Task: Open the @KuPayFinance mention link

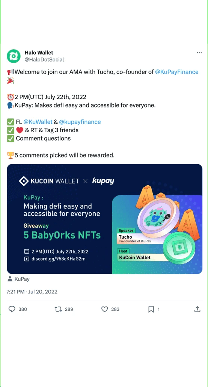Action: [x=177, y=72]
